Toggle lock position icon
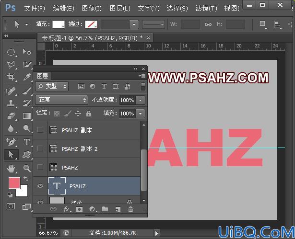 coord(78,114)
